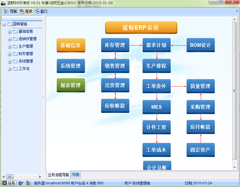Expand the 进销存管理 tree node
Image resolution: width=240 pixels, height=187 pixels.
click(10, 40)
